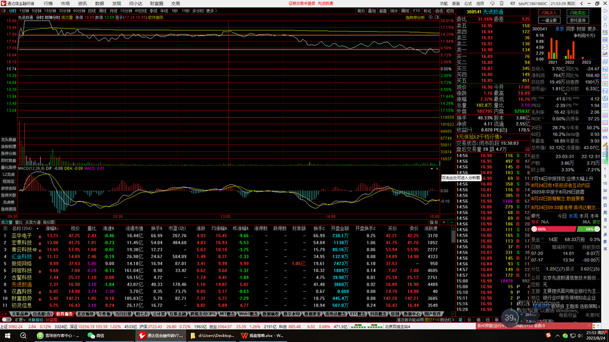The width and height of the screenshot is (609, 342).
Task: Click the 一键全撤 button
Action: click(549, 20)
